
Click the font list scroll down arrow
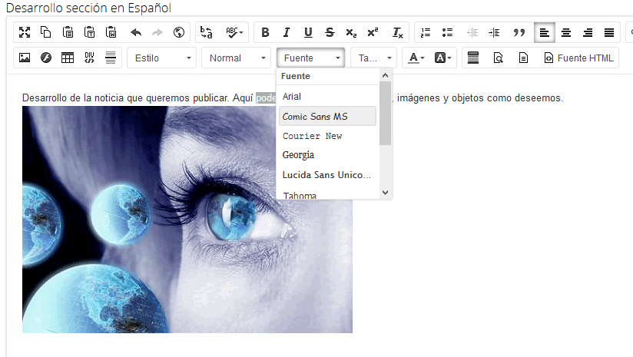click(x=385, y=193)
